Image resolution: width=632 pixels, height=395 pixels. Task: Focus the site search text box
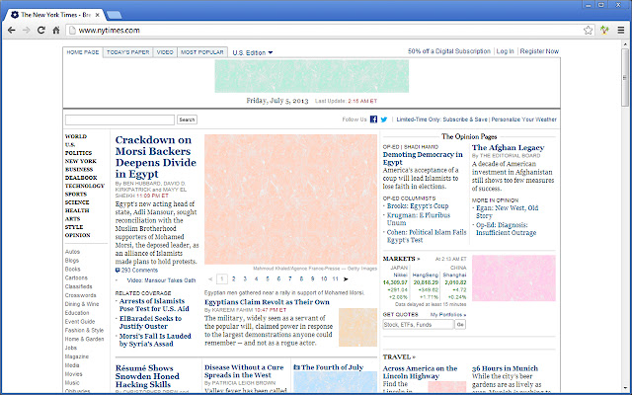[119, 119]
